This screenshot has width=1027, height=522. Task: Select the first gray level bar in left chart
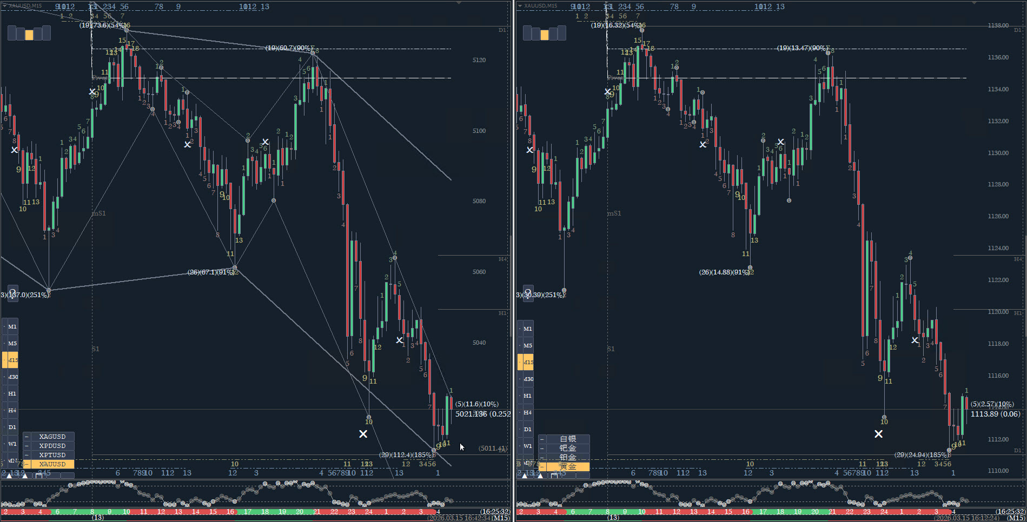(x=12, y=34)
